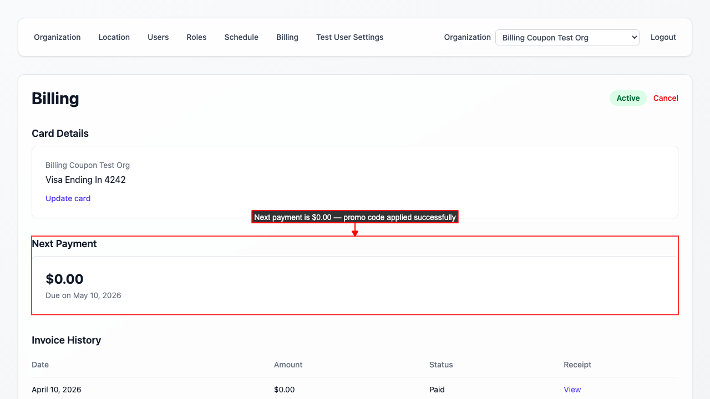Click the Active status badge
The width and height of the screenshot is (710, 399).
click(628, 98)
